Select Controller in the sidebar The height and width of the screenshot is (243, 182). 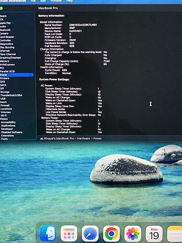[x=5, y=40]
